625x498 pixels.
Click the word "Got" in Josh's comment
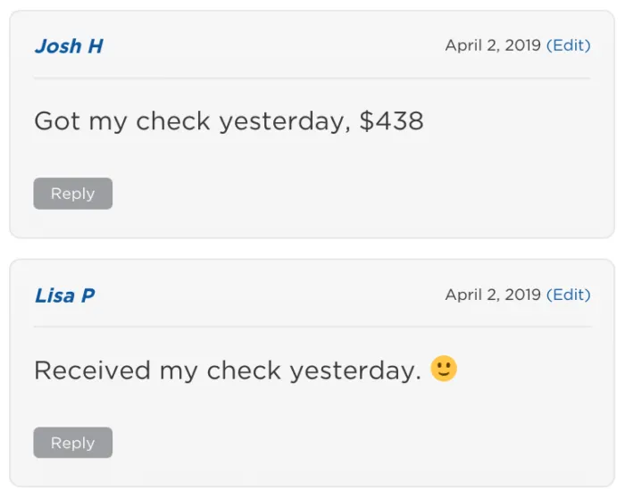point(57,121)
